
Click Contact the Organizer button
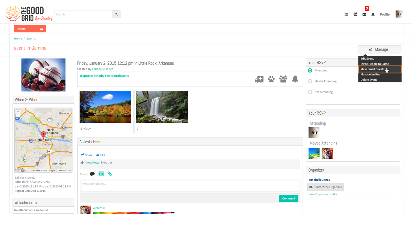(326, 187)
